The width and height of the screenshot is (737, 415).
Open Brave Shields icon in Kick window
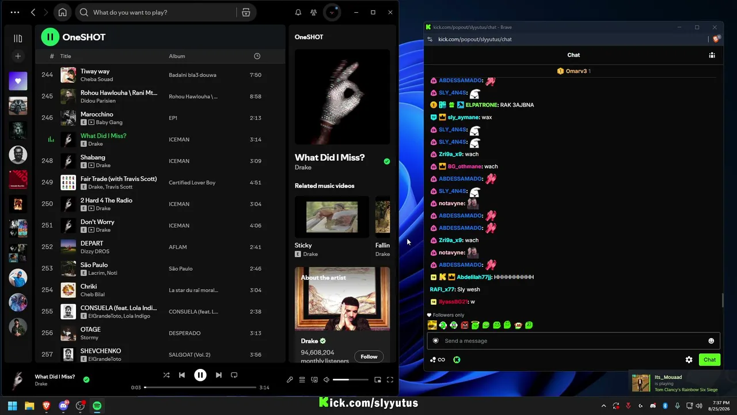pyautogui.click(x=716, y=39)
